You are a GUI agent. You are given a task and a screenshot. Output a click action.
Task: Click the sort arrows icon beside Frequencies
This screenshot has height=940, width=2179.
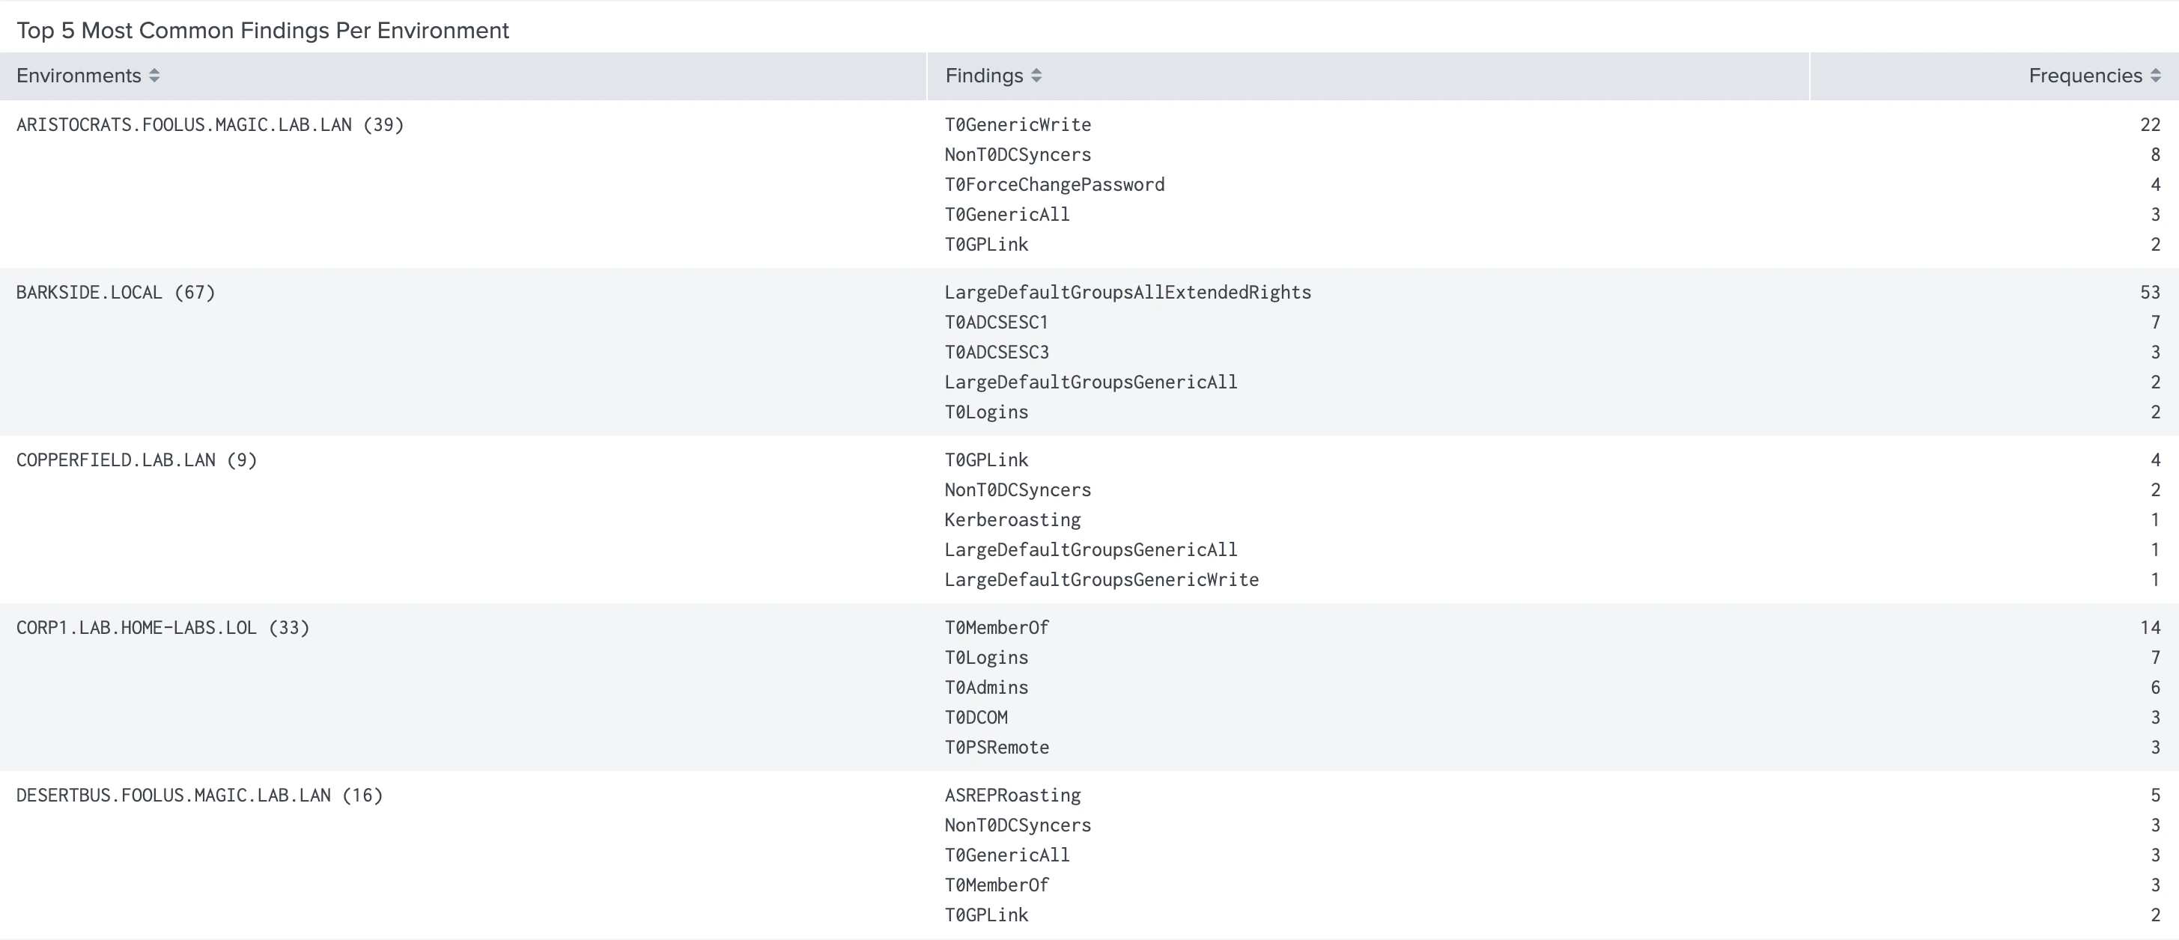(x=2155, y=76)
